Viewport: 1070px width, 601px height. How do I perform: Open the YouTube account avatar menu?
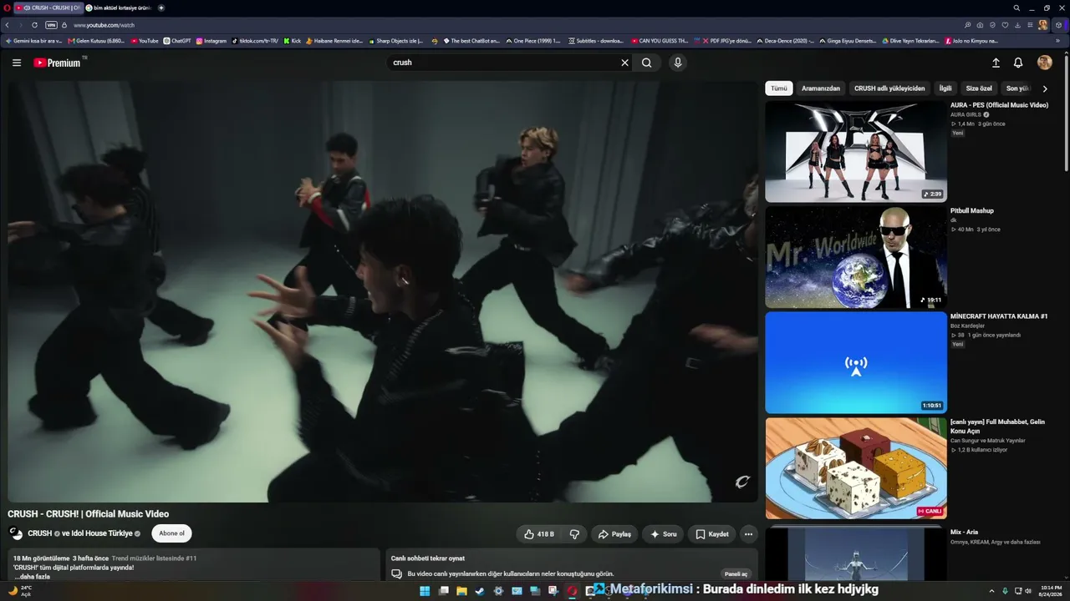[1045, 63]
